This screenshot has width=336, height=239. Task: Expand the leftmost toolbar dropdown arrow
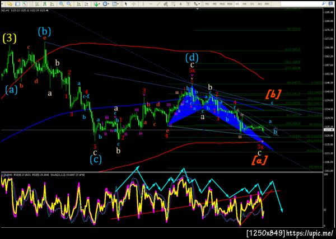(2, 4)
